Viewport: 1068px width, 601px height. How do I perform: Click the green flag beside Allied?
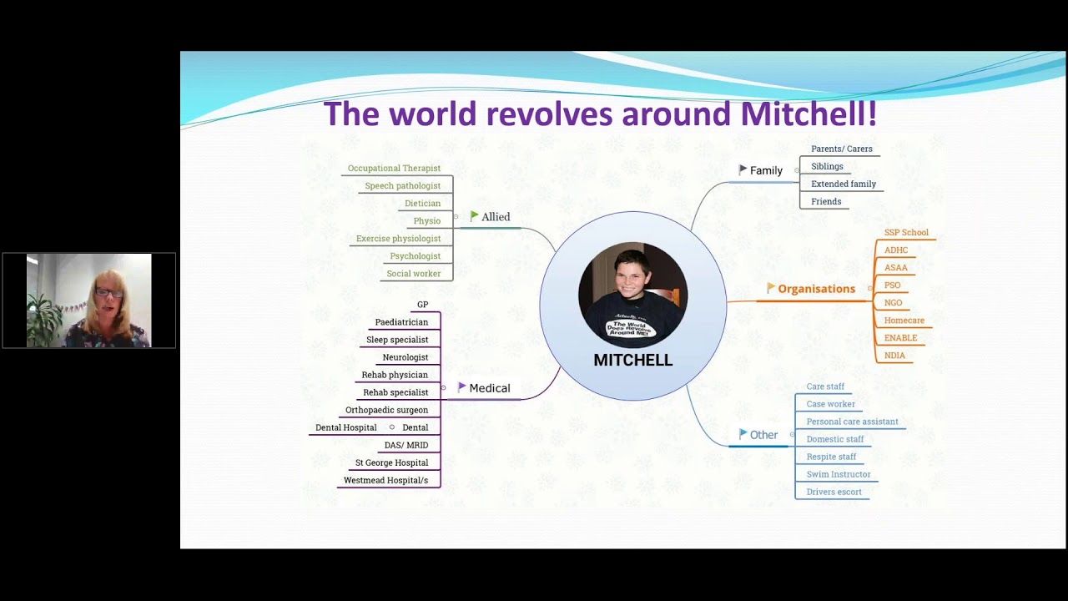pos(474,216)
